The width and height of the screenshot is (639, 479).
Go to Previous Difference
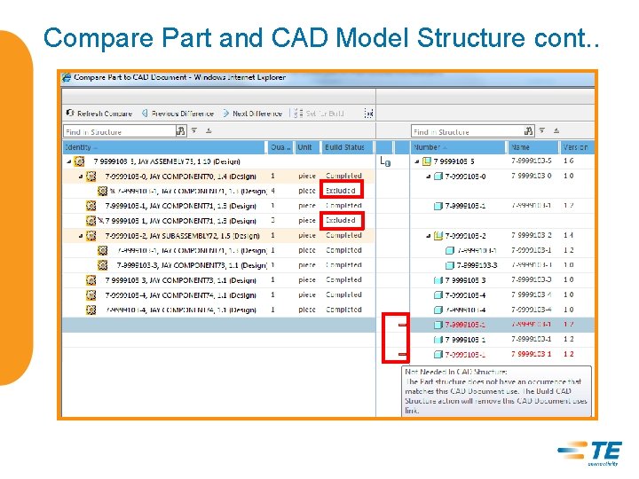[x=177, y=114]
